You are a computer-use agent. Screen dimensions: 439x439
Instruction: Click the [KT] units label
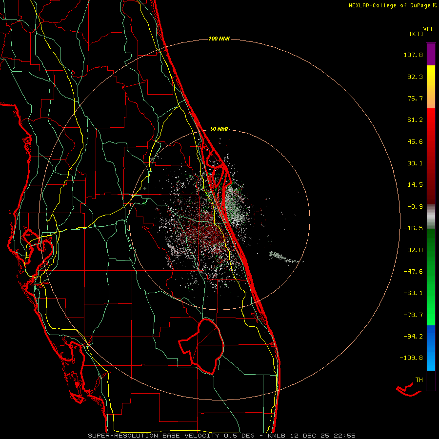point(416,34)
